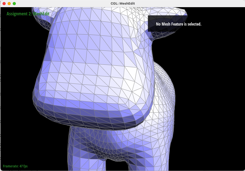245x171 pixels.
Task: Click the dark background area of the info panel
Action: (x=168, y=19)
